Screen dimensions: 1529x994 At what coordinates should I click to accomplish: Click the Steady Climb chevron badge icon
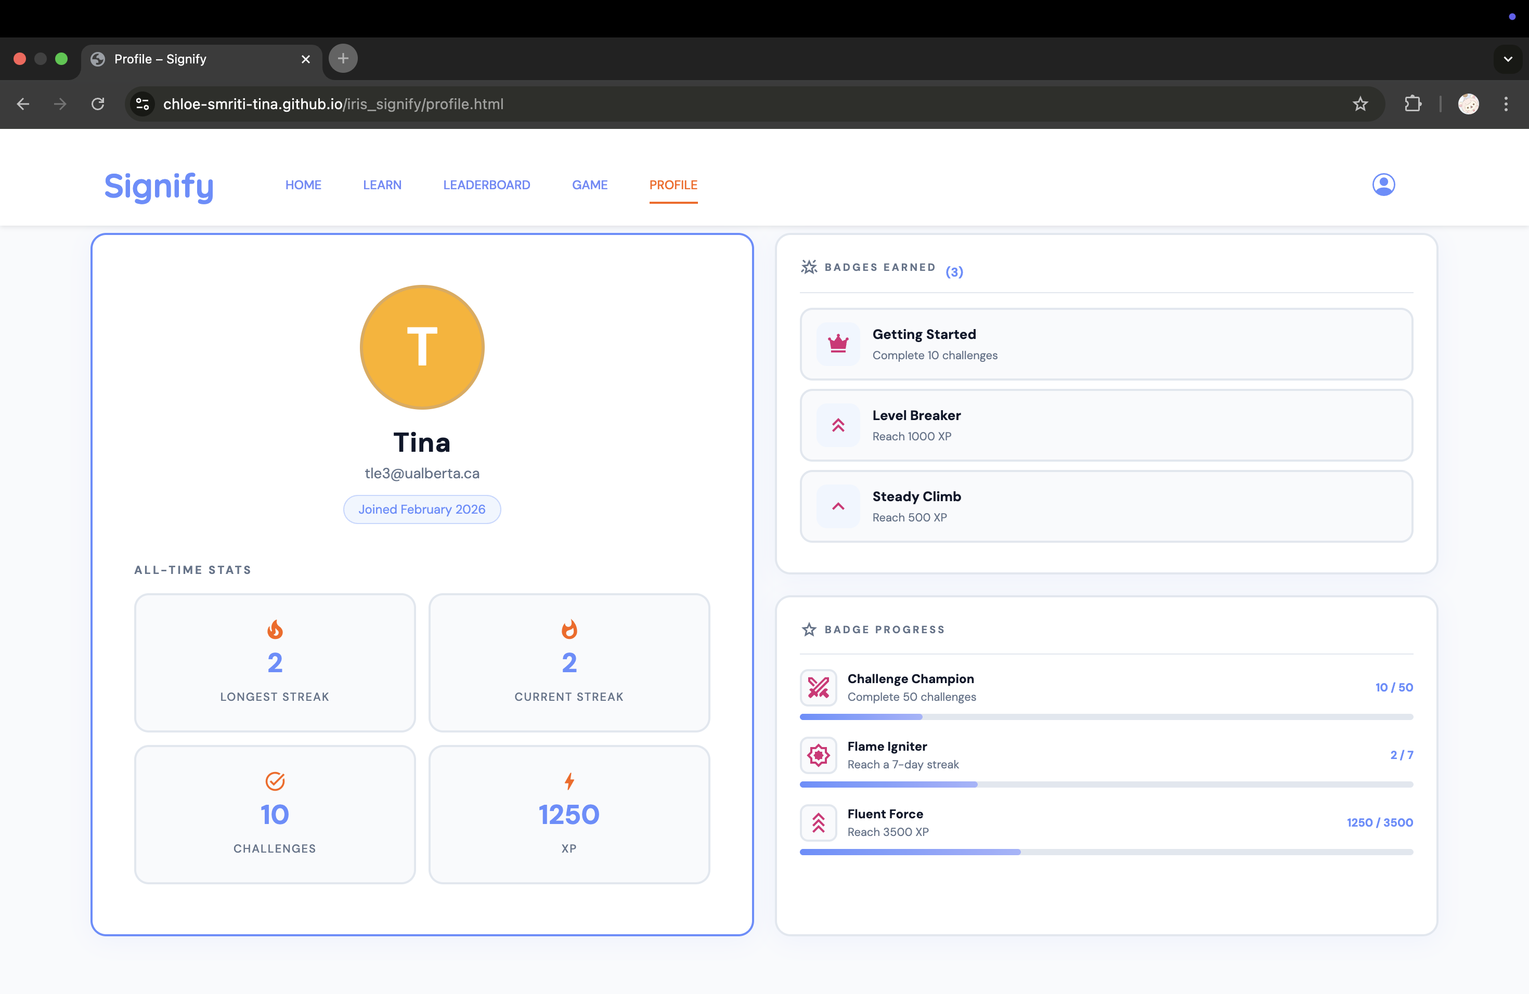(x=838, y=506)
